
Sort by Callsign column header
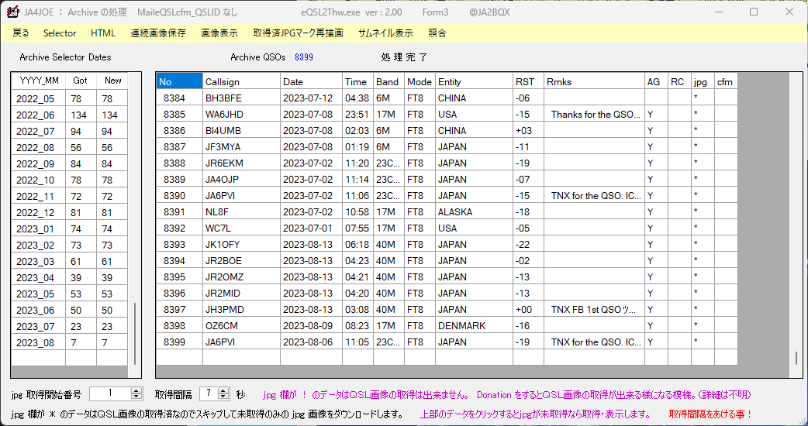242,81
